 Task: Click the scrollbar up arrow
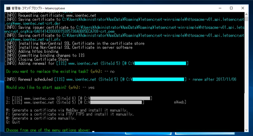tap(247, 14)
